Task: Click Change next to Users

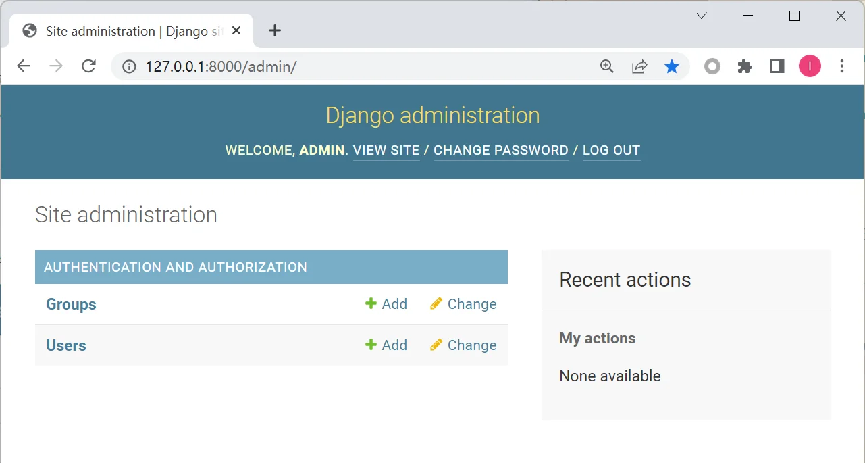Action: [x=463, y=345]
